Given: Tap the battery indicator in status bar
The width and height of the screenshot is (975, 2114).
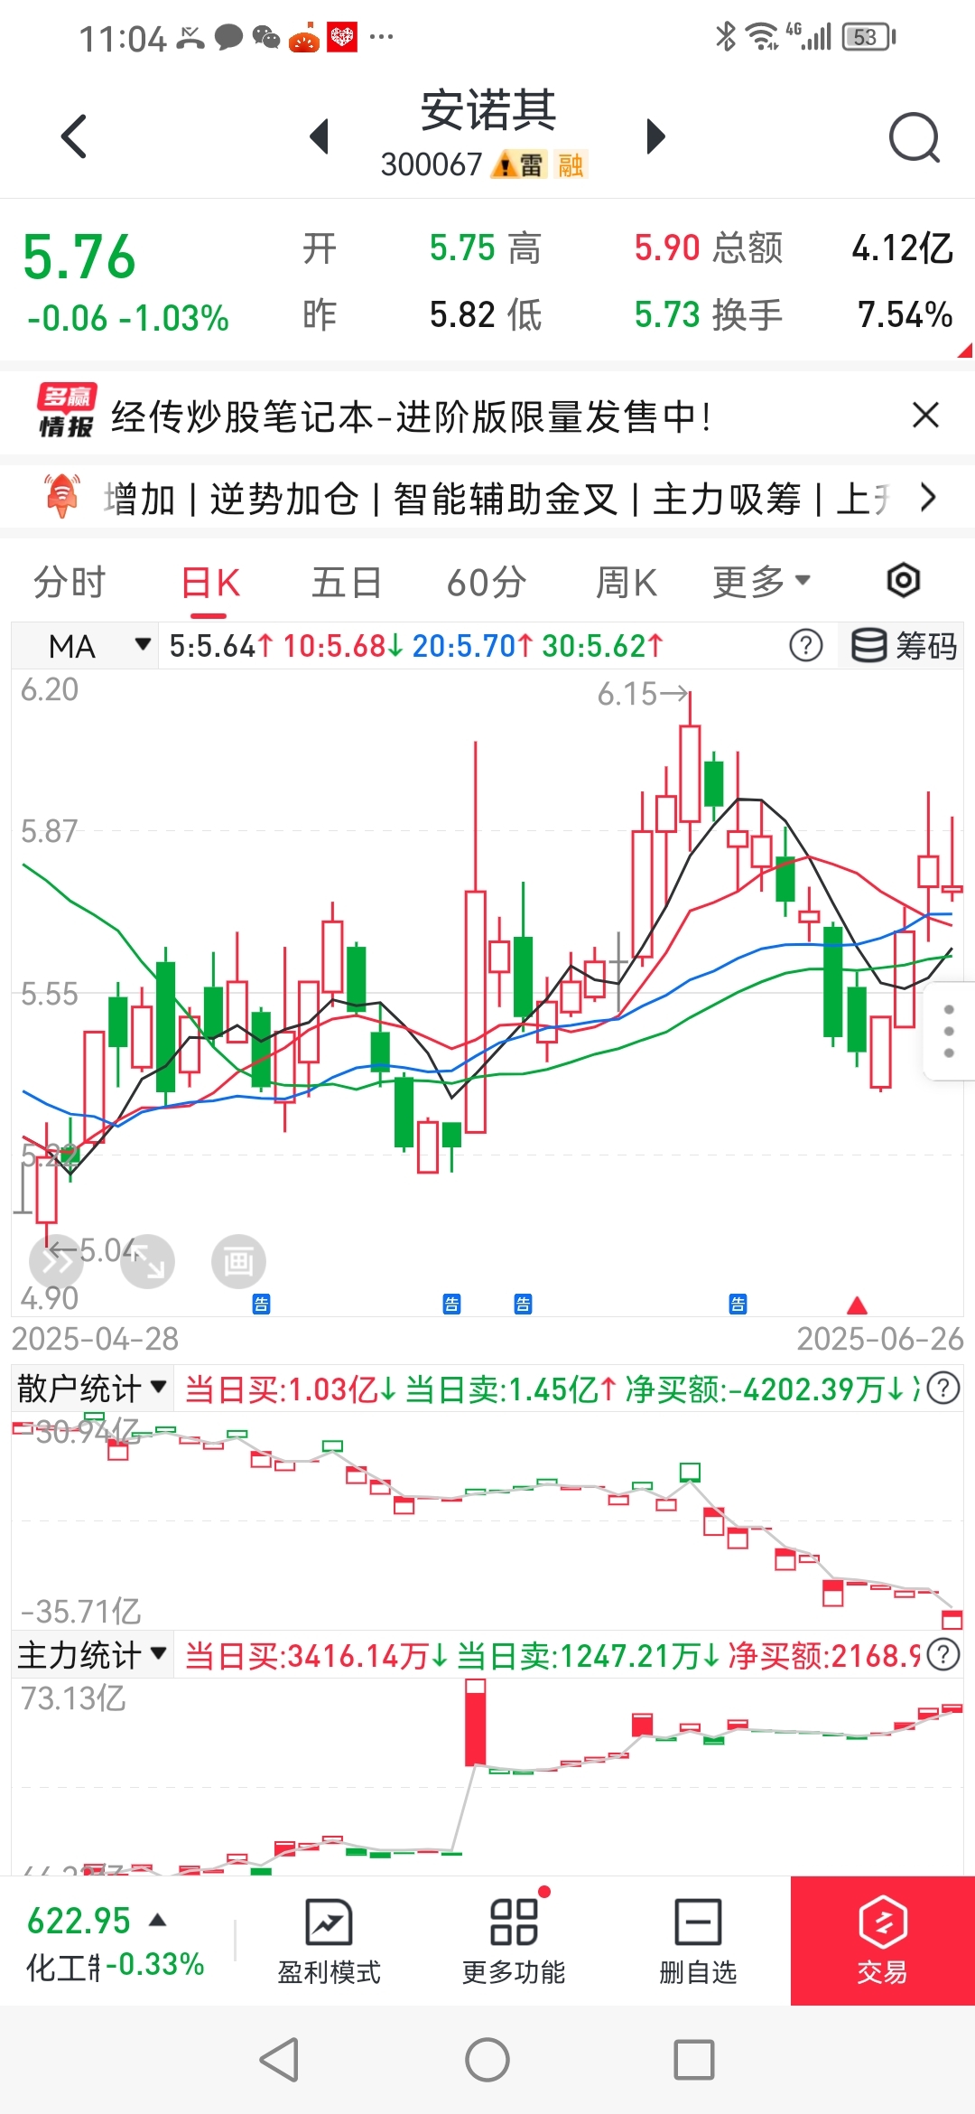Looking at the screenshot, I should point(868,37).
